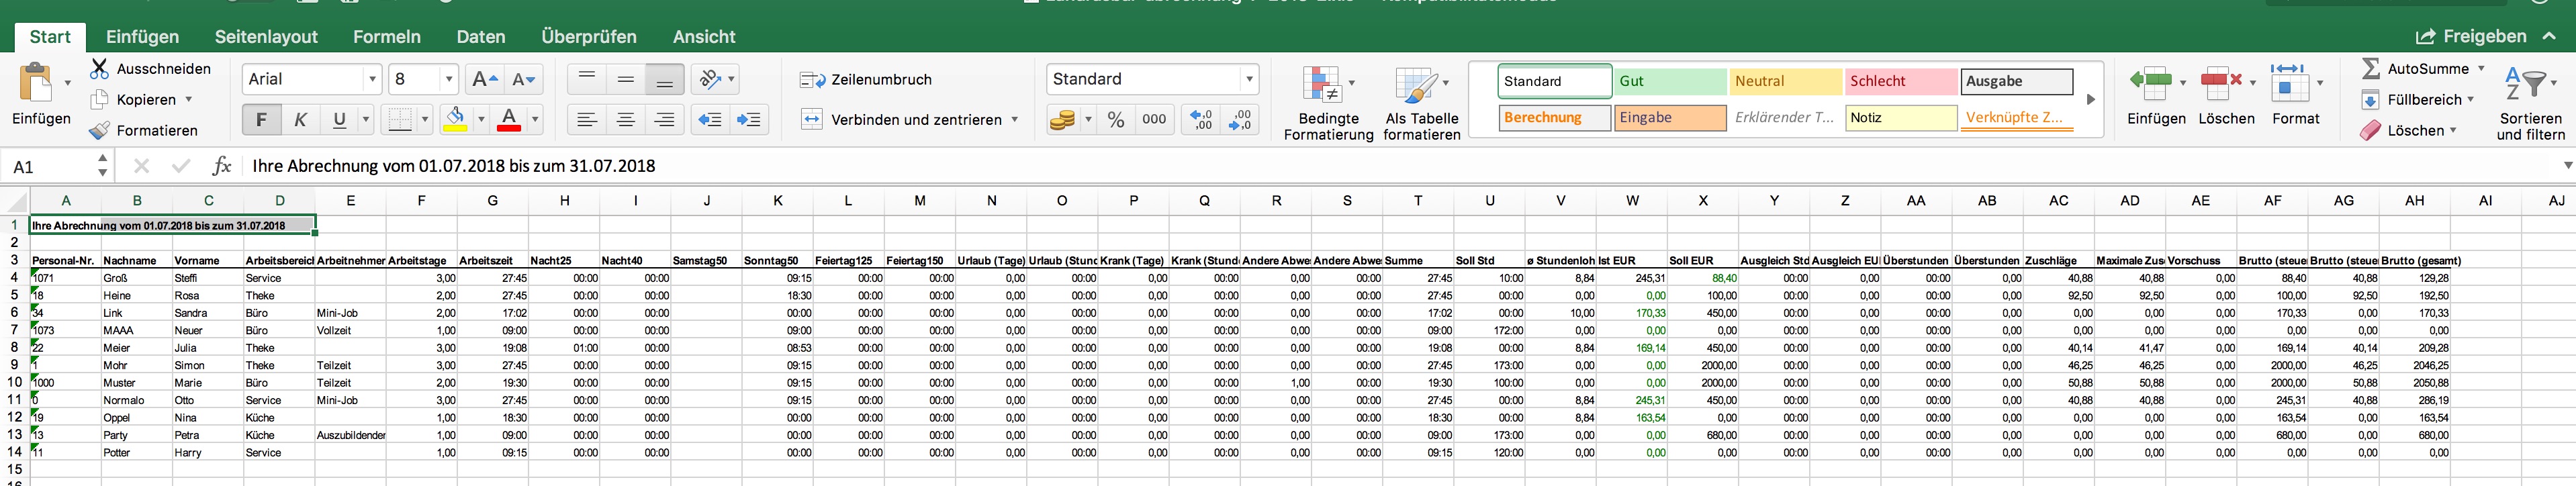The width and height of the screenshot is (2576, 486).
Task: Select column header W
Action: (1632, 201)
